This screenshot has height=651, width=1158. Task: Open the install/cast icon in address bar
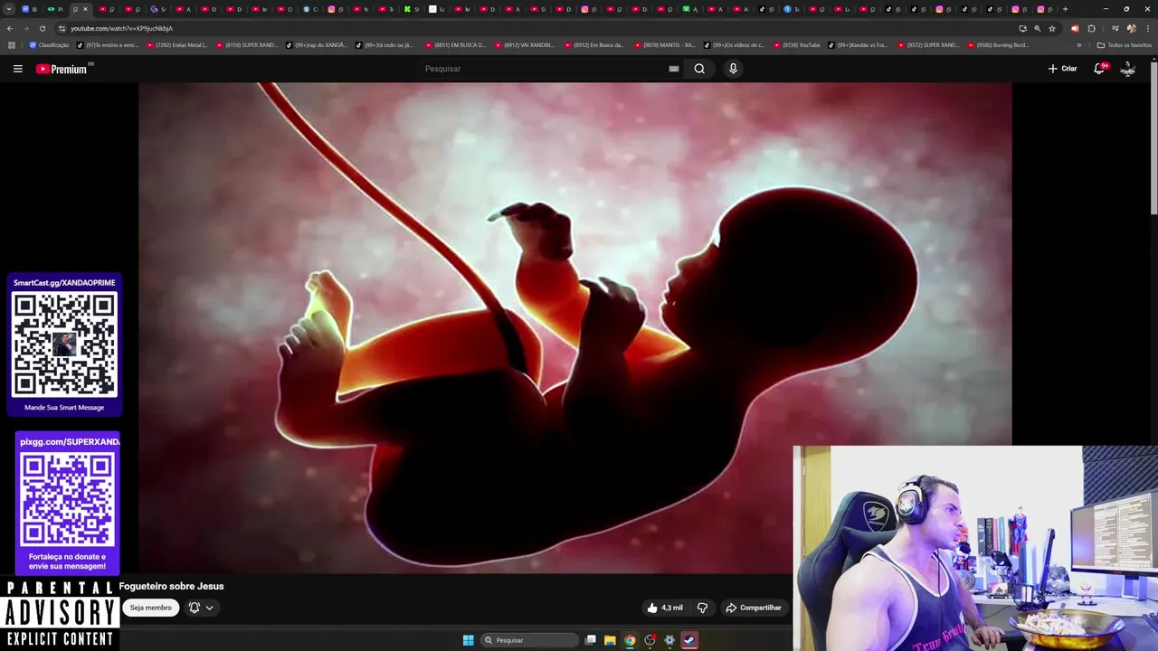click(1023, 29)
